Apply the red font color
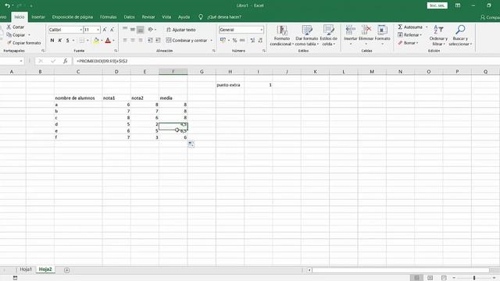The height and width of the screenshot is (281, 500). [108, 41]
